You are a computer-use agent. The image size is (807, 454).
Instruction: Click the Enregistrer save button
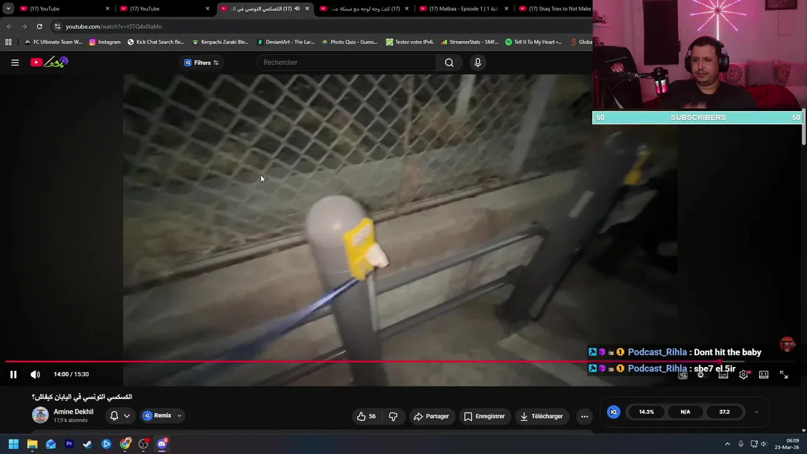[484, 416]
